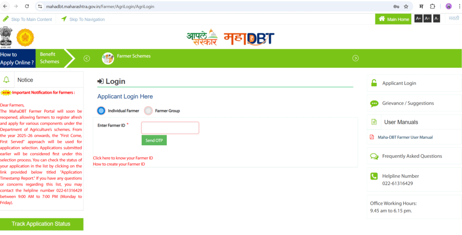This screenshot has width=462, height=235.
Task: Click the Farmer Schemes round icon
Action: 108,58
